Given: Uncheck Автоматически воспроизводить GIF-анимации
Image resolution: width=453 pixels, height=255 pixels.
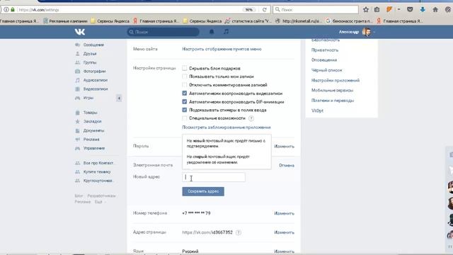Looking at the screenshot, I should click(184, 102).
